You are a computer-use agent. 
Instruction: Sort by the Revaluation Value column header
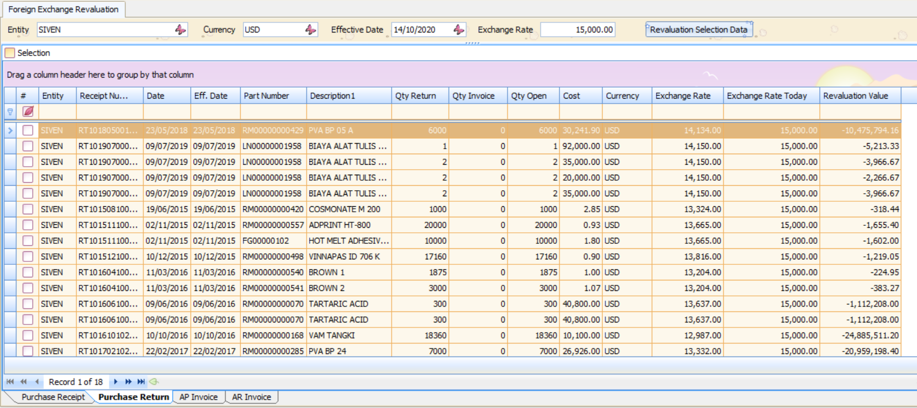point(860,96)
